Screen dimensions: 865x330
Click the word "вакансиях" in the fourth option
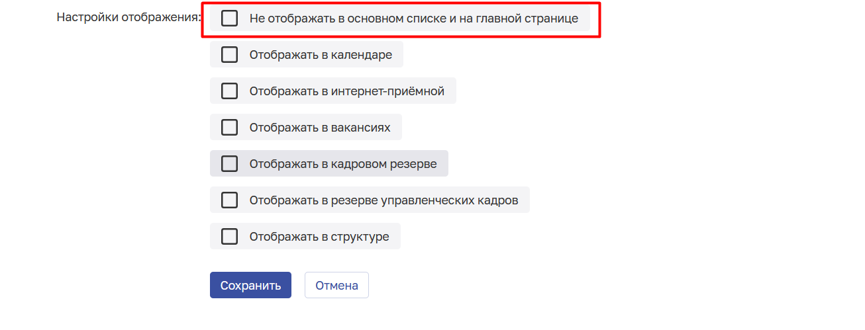click(362, 128)
